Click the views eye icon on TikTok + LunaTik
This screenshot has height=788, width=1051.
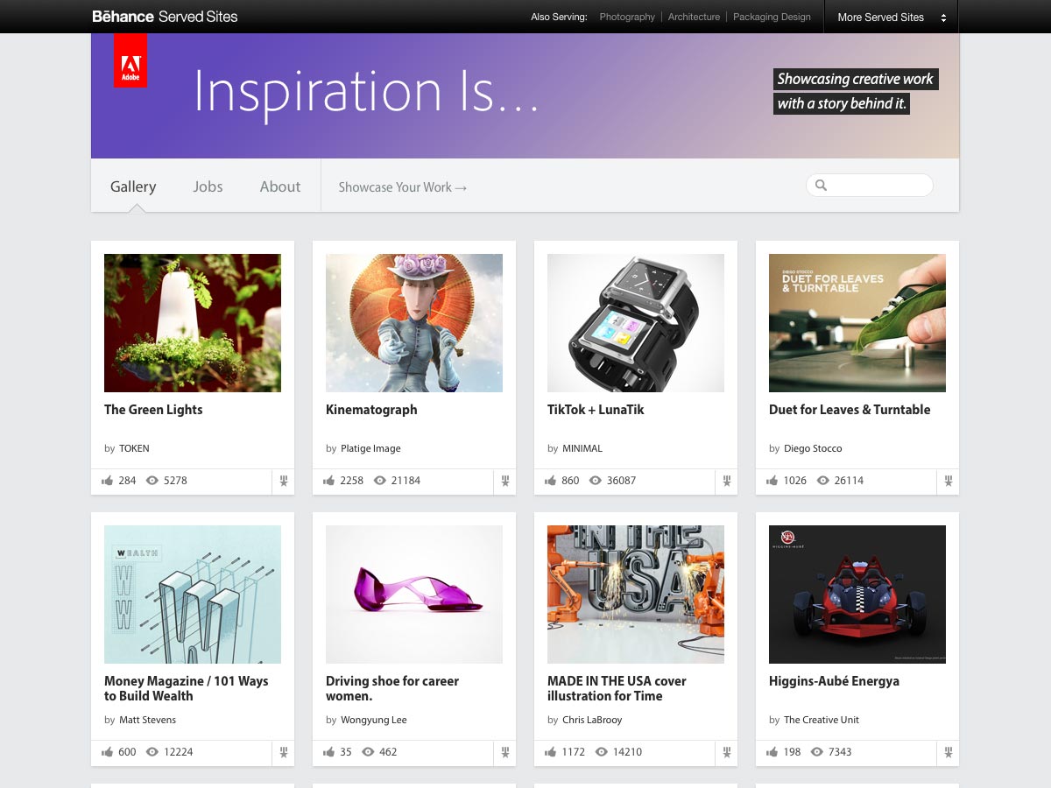[595, 481]
